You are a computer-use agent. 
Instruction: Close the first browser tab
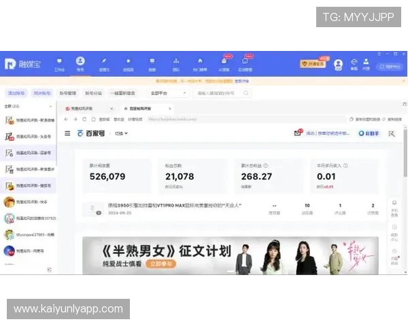tap(112, 109)
